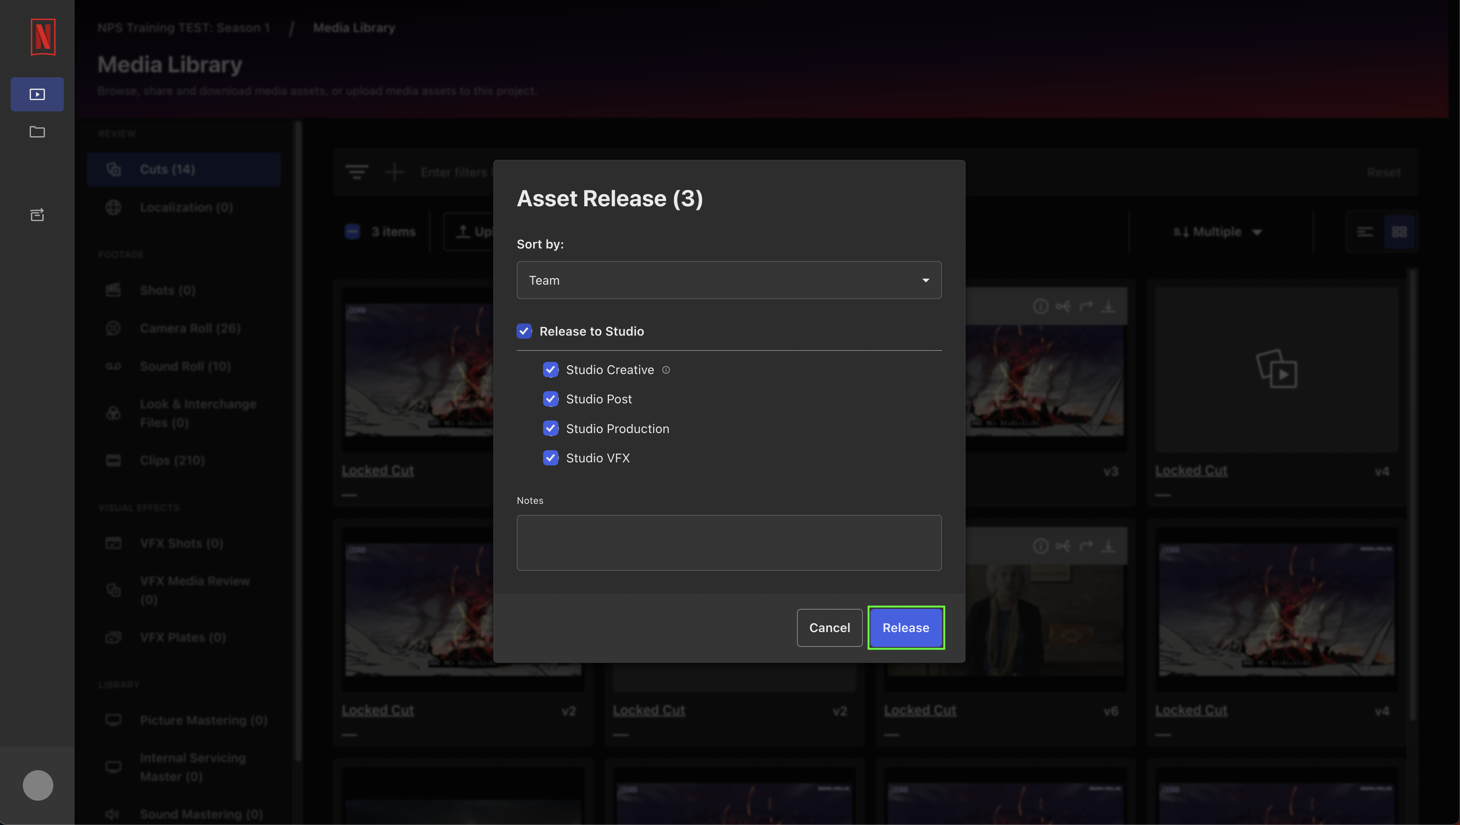This screenshot has height=825, width=1460.
Task: Click download icon on v6 cut card
Action: point(1108,546)
